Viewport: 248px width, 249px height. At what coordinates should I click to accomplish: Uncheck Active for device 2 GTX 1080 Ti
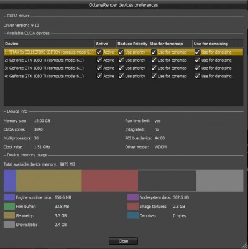point(99,60)
